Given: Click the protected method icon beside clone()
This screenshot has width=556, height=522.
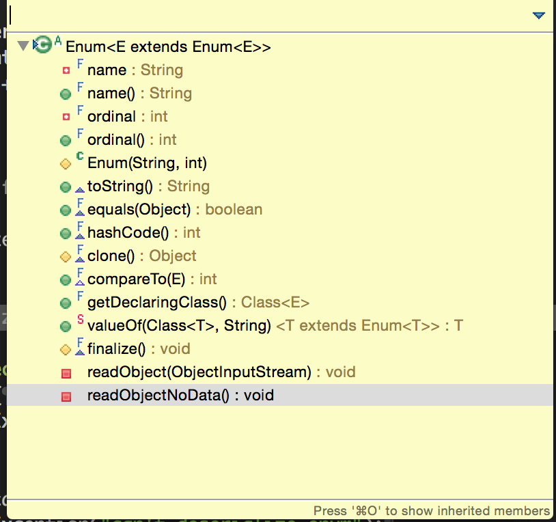Looking at the screenshot, I should point(66,256).
